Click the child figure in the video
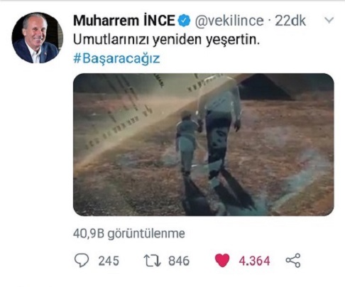This screenshot has height=287, width=345. pos(187,142)
